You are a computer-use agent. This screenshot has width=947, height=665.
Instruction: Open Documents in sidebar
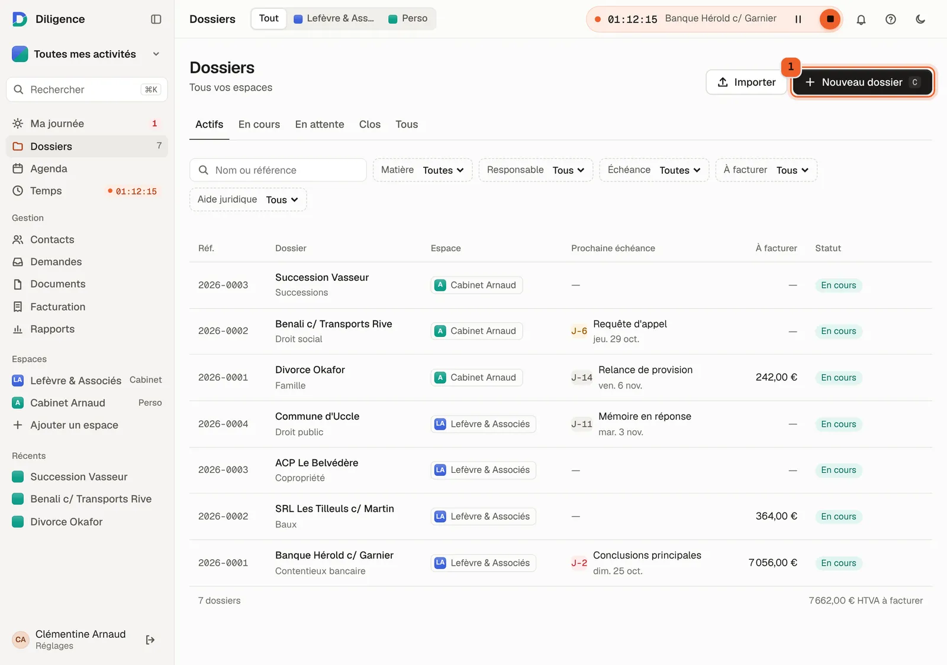click(x=87, y=284)
